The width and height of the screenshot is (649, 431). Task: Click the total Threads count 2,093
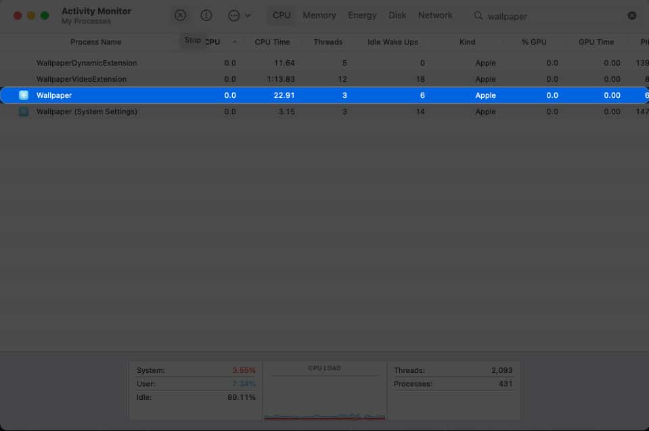tap(501, 370)
